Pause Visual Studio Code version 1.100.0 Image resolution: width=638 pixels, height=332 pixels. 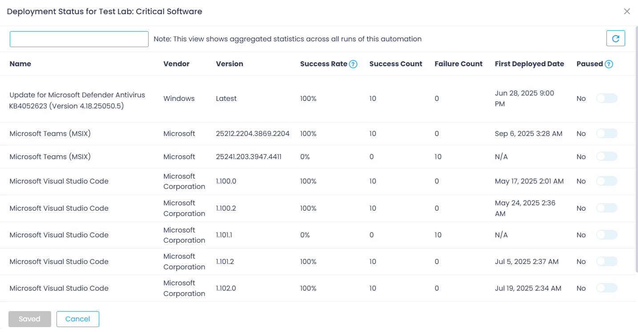606,181
